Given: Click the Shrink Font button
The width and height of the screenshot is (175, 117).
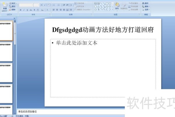Looking at the screenshot, I should pos(45,5).
